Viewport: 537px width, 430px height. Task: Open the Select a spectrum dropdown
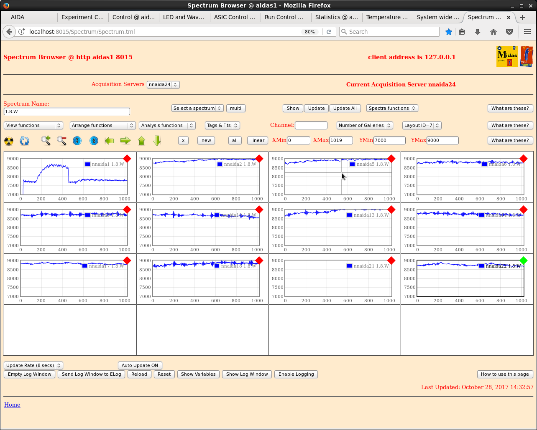(x=197, y=108)
